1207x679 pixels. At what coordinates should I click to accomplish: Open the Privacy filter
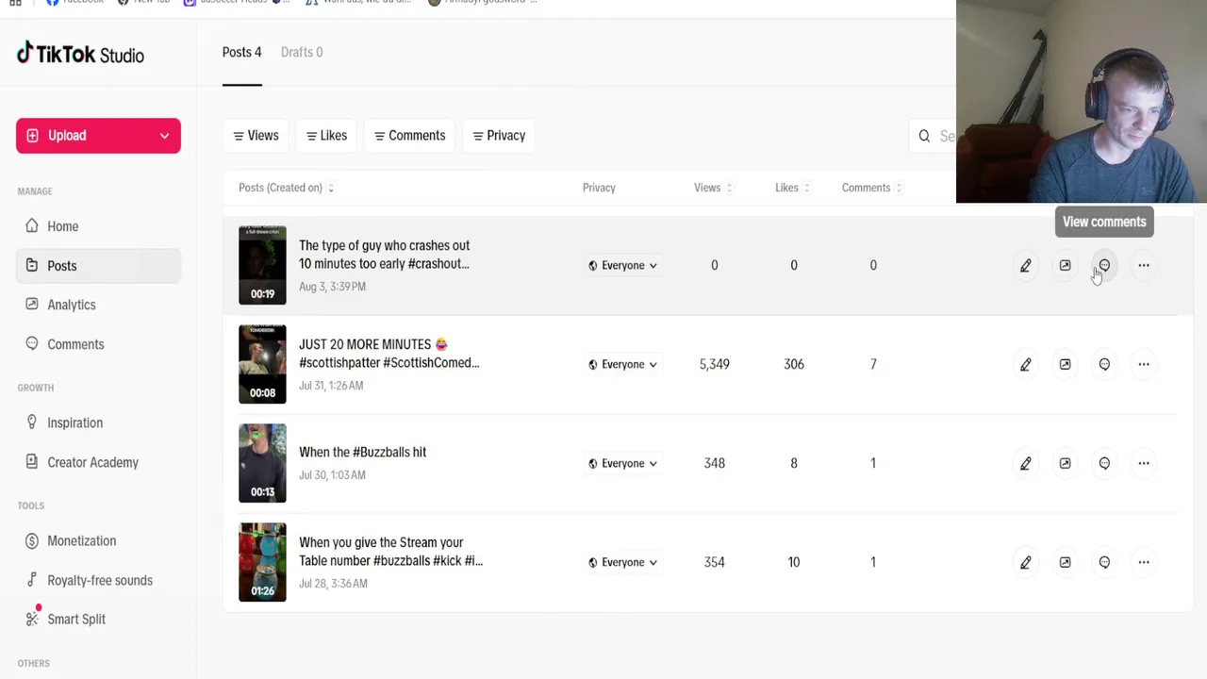(x=499, y=136)
